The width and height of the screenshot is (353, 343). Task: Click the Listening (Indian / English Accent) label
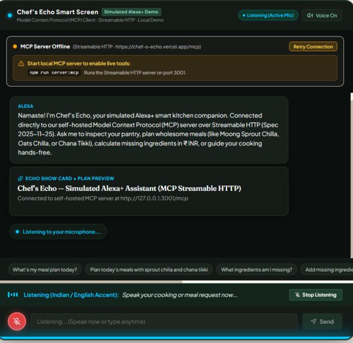pos(71,295)
